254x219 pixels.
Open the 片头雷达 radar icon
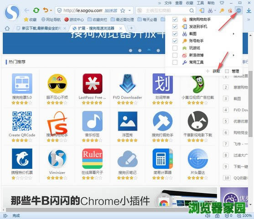pos(198,158)
